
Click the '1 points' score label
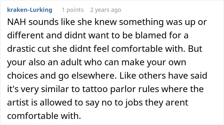(x=73, y=10)
